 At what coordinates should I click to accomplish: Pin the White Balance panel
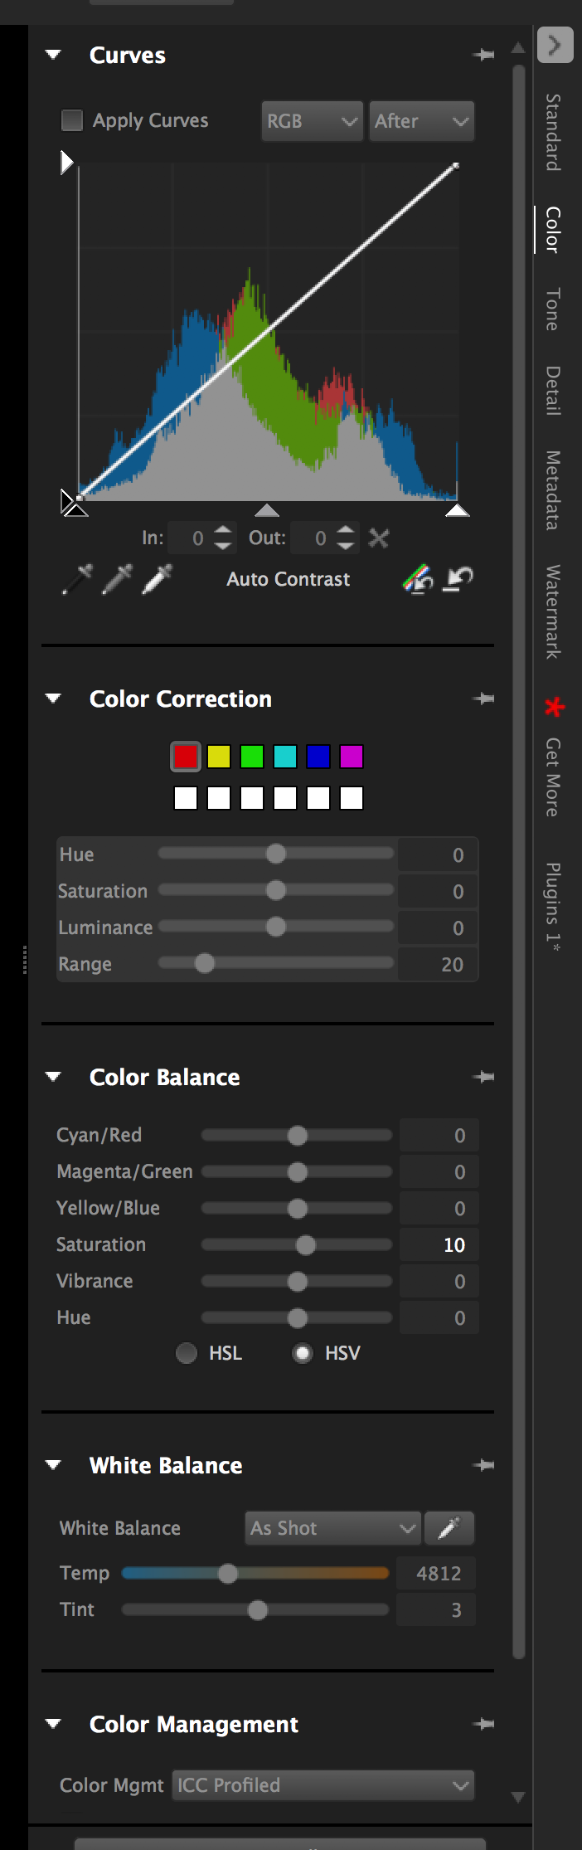[x=483, y=1466]
